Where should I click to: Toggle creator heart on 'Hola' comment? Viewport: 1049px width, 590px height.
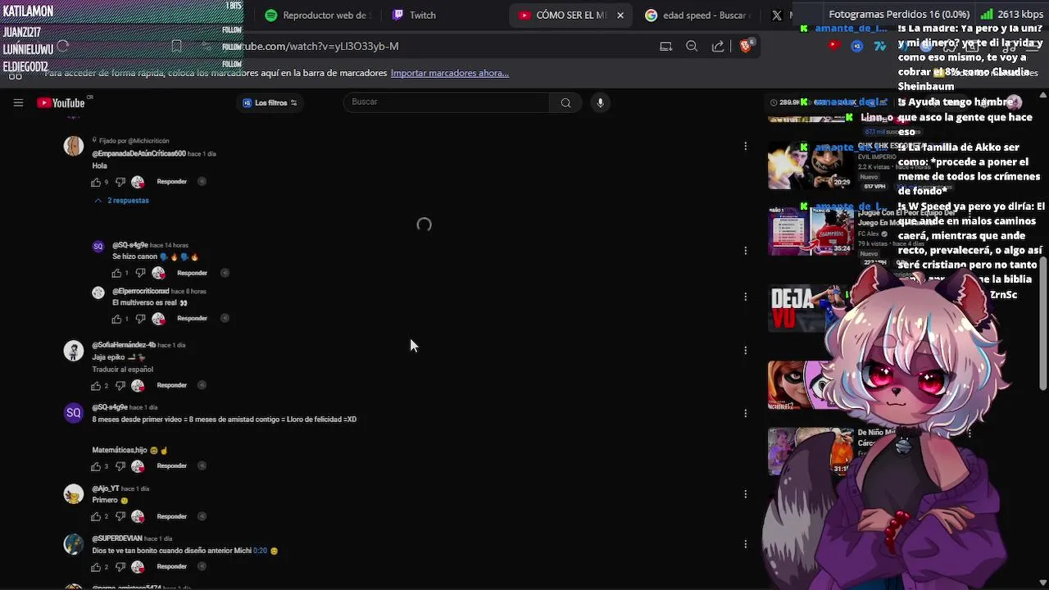pos(138,182)
